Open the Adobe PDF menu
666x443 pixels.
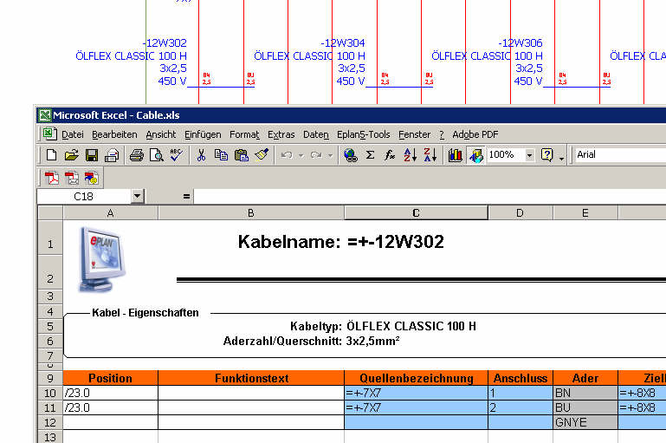(475, 134)
